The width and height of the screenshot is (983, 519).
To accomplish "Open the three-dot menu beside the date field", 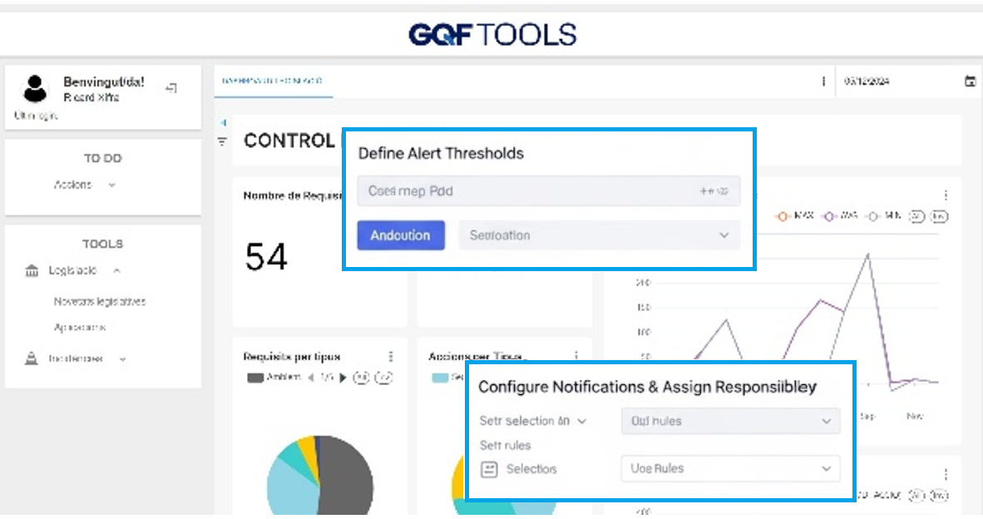I will coord(823,81).
